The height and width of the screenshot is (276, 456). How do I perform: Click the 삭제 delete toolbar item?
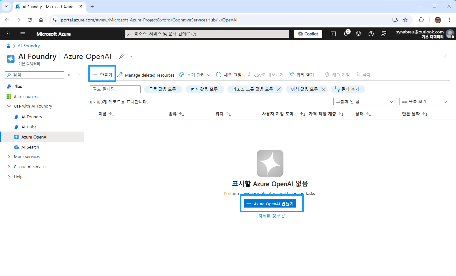pos(363,75)
